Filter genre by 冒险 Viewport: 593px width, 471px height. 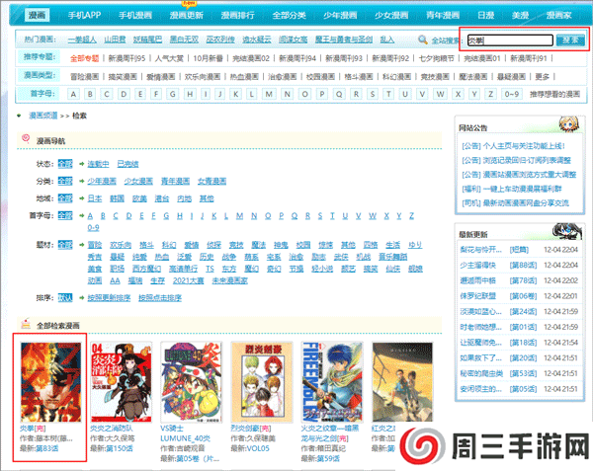(x=95, y=245)
